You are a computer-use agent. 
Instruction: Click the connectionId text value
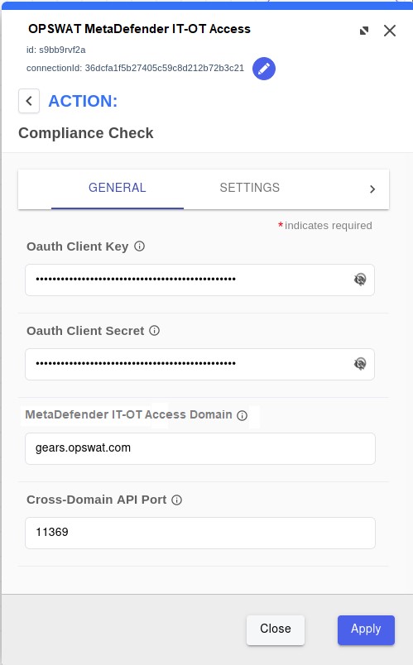click(164, 69)
